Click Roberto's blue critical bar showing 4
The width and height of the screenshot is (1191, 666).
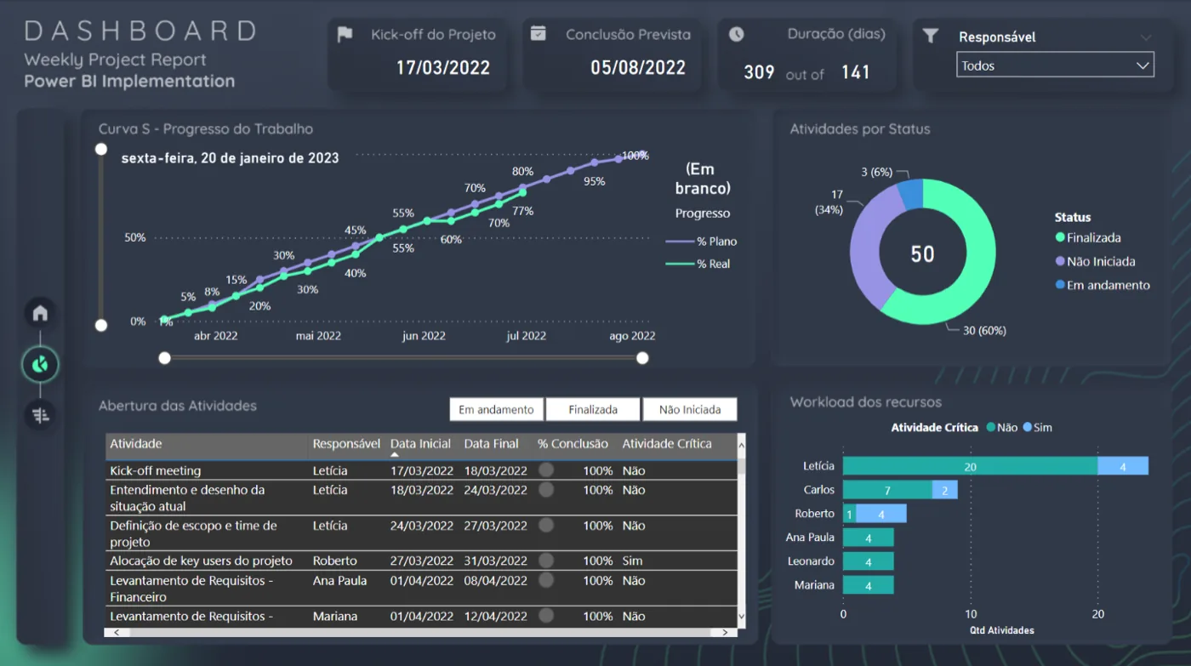tap(881, 514)
